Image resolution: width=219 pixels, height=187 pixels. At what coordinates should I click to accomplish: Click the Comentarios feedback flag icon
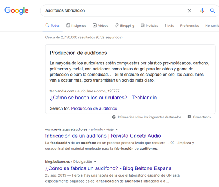click(x=189, y=117)
